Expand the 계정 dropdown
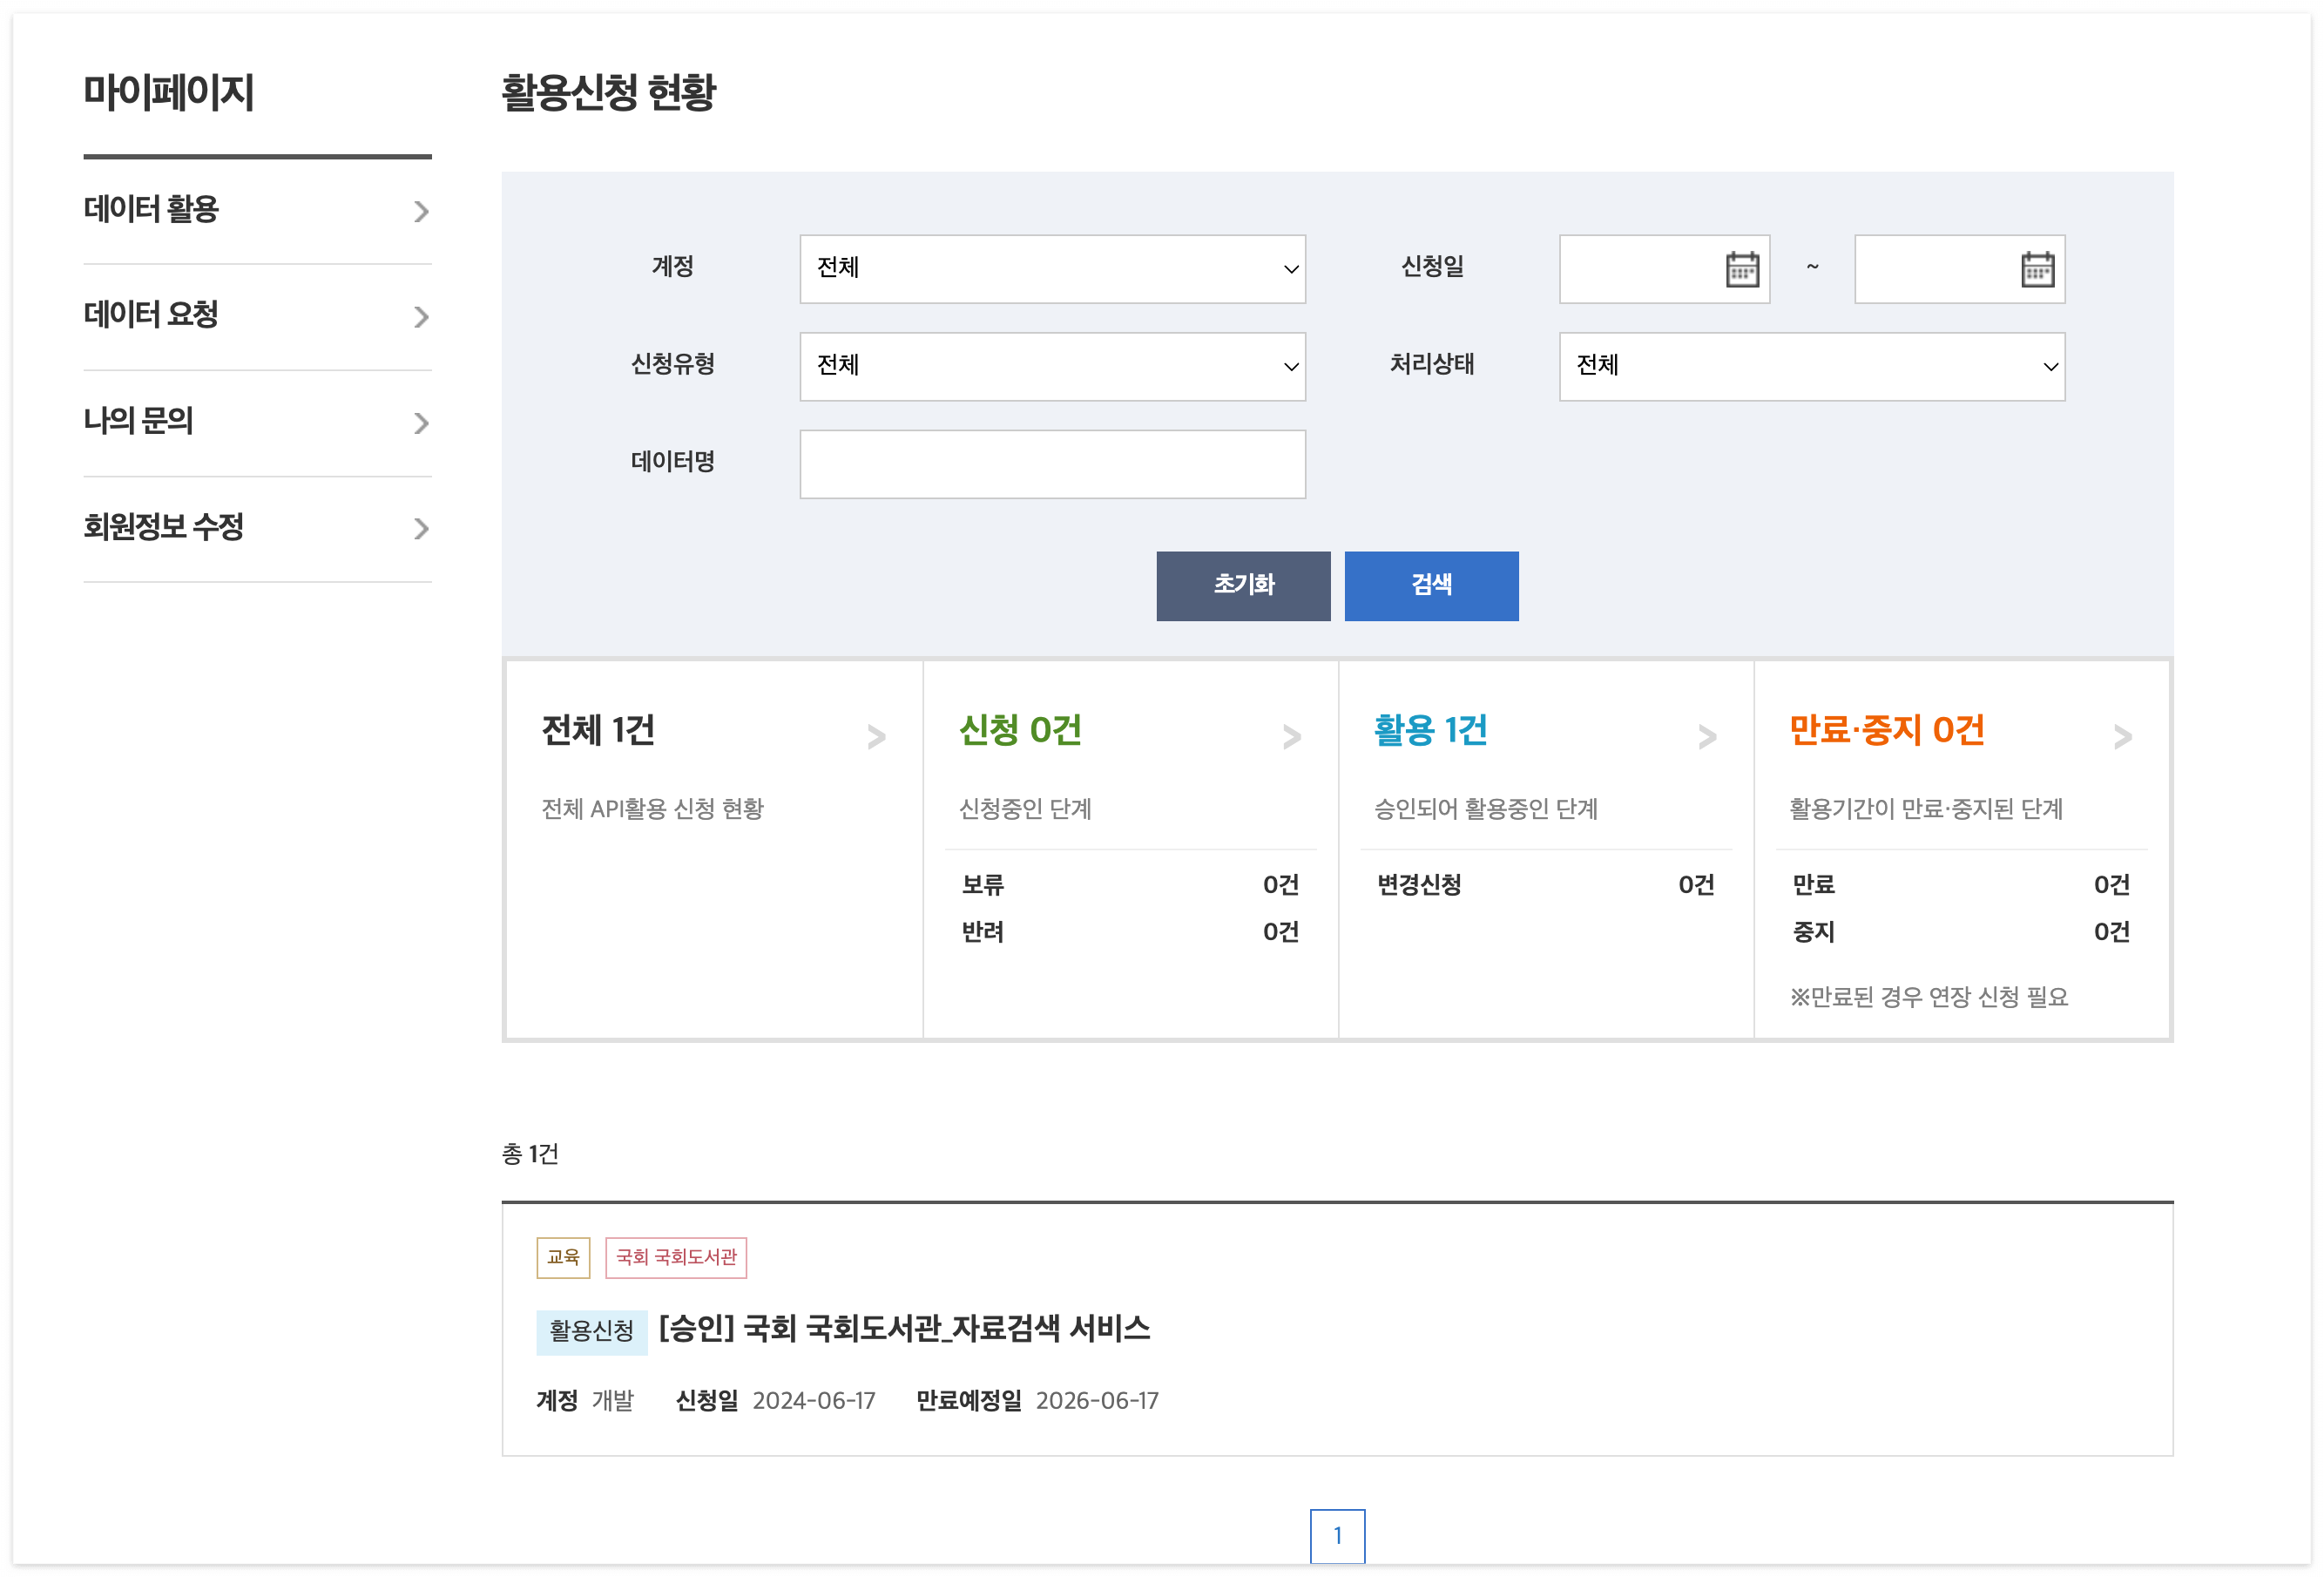 (1052, 269)
